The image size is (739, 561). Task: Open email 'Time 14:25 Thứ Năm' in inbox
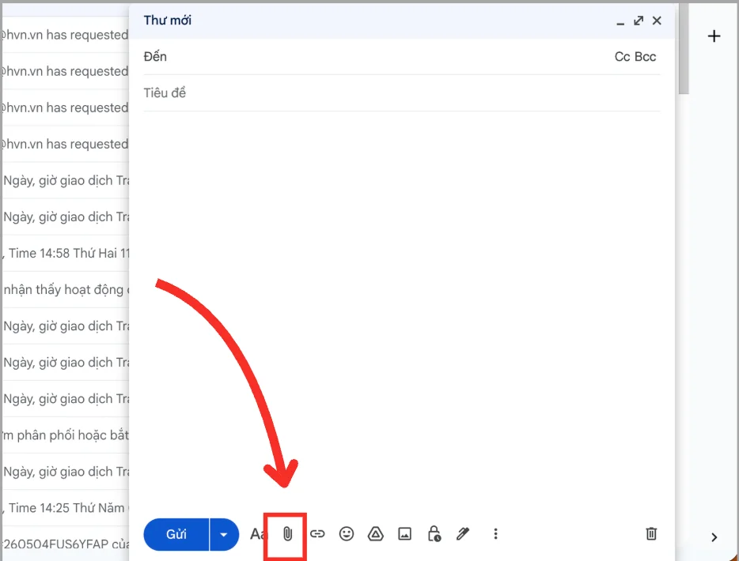click(x=66, y=508)
